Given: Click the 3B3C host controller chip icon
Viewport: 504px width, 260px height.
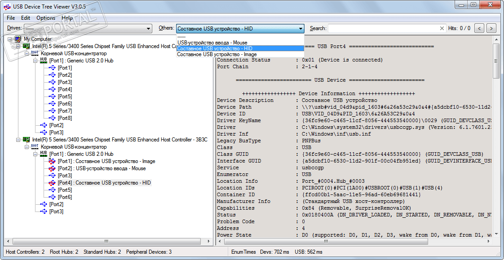Looking at the screenshot, I should 27,140.
